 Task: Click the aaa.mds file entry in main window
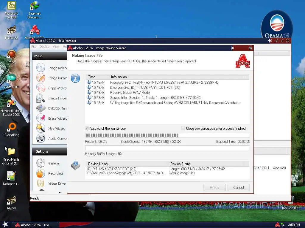click(270, 168)
